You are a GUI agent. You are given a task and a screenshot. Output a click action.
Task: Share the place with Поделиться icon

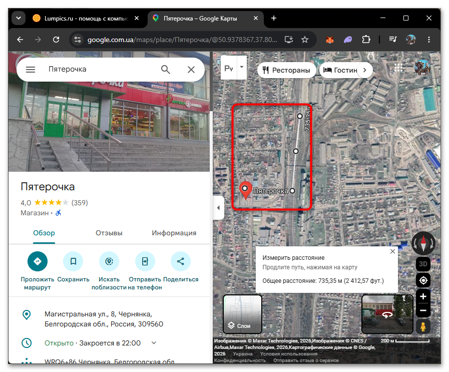[181, 261]
